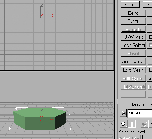Click the Selection Level label

(132, 132)
